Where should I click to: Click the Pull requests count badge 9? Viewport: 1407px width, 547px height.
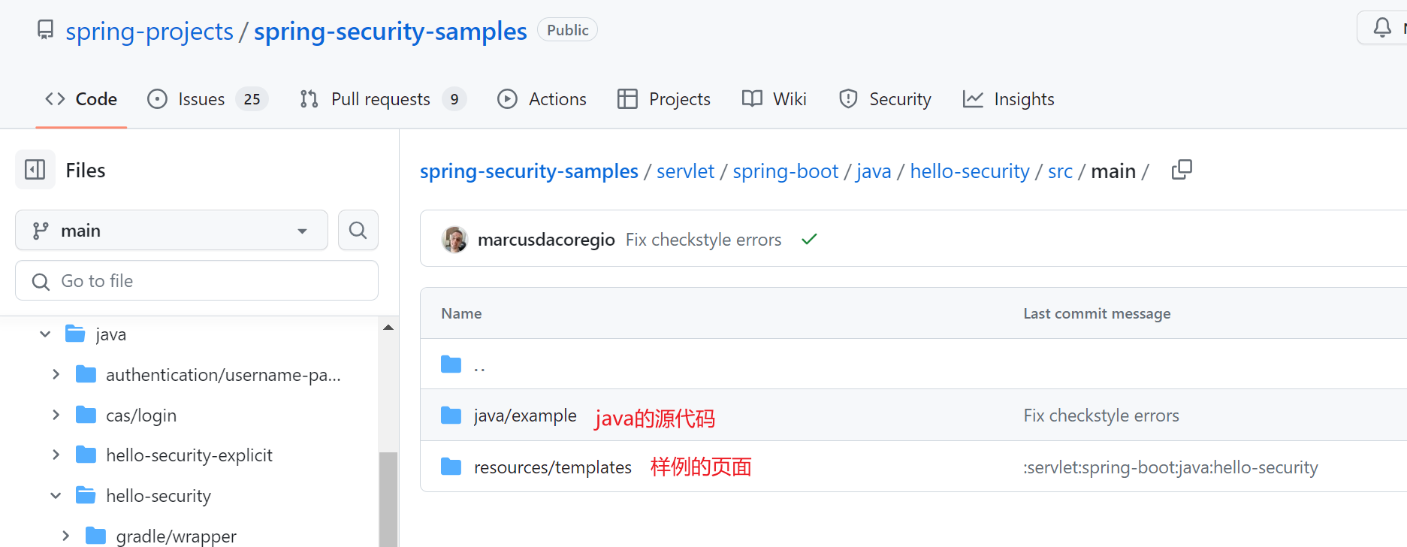pyautogui.click(x=454, y=99)
